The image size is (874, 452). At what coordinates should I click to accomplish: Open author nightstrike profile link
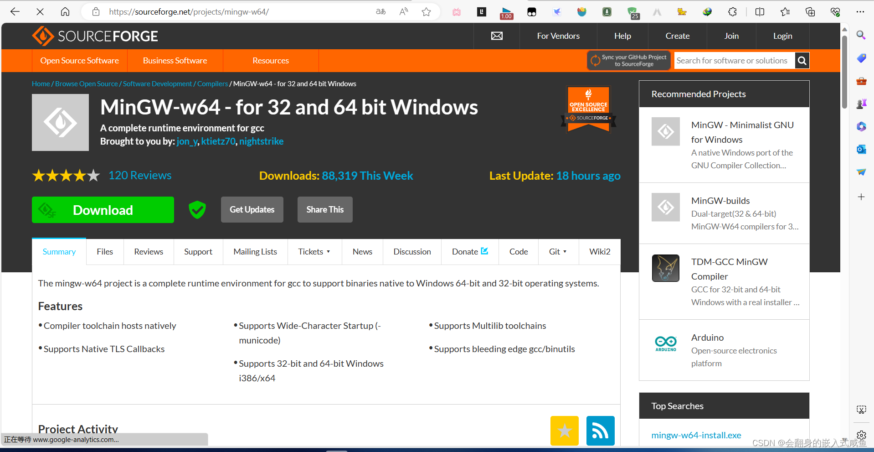[262, 141]
